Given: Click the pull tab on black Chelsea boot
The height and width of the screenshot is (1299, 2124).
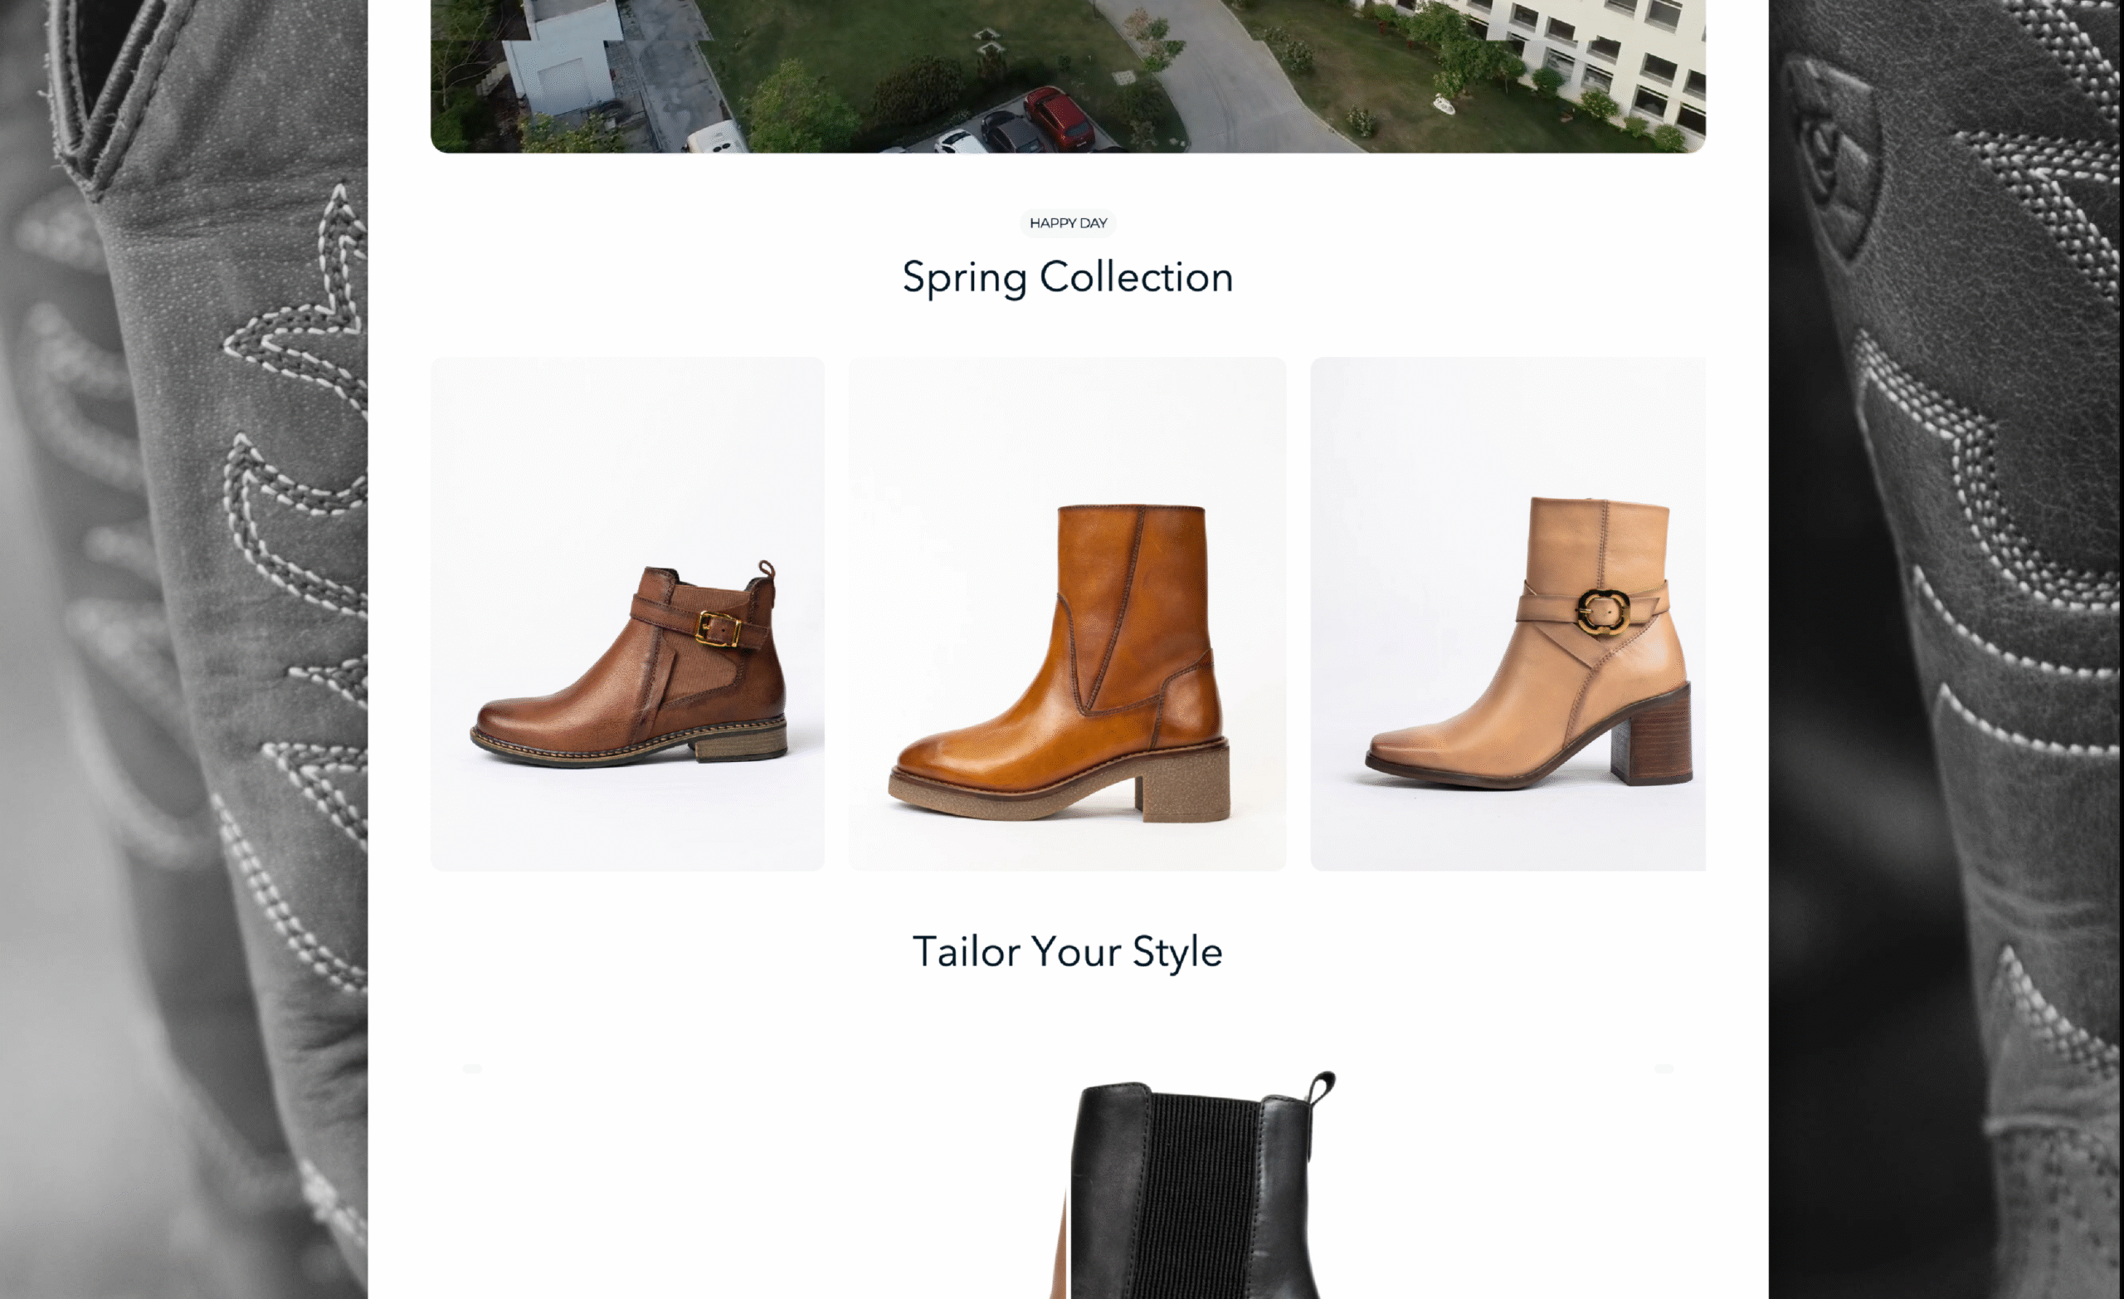Looking at the screenshot, I should pos(1322,1093).
